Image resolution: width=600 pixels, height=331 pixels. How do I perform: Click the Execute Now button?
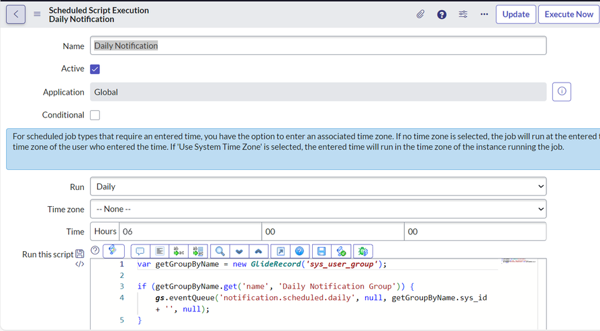tap(568, 15)
